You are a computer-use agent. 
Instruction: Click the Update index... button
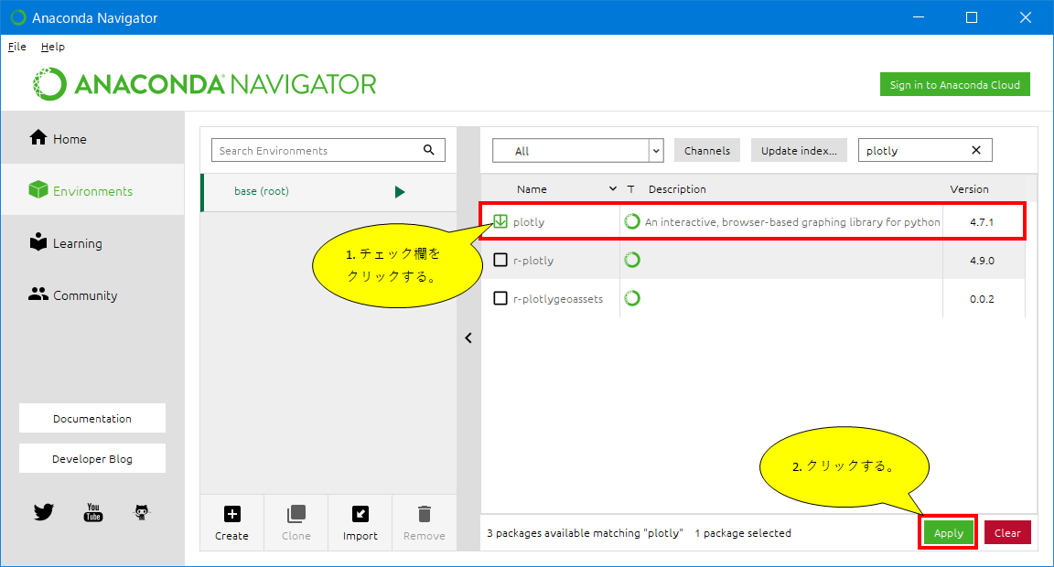coord(800,151)
